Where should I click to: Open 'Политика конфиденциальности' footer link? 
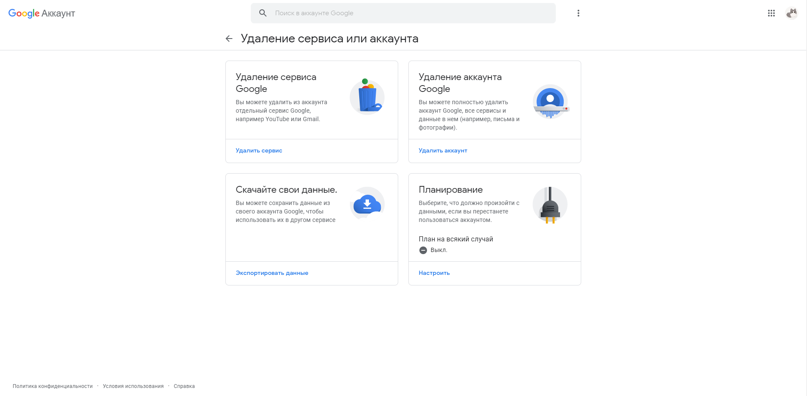point(53,386)
